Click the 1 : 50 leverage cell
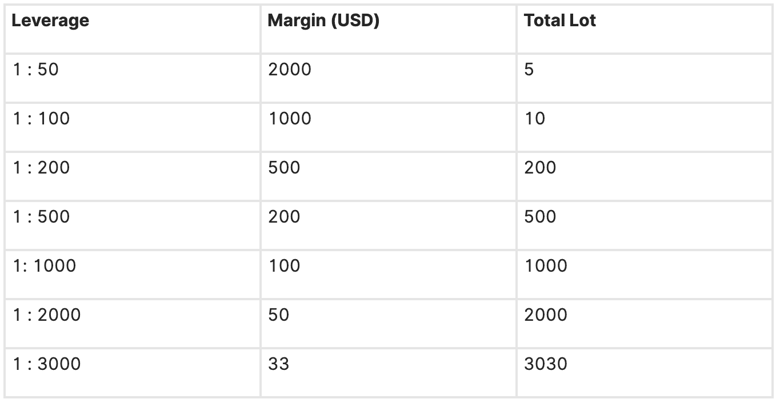Image resolution: width=776 pixels, height=403 pixels. click(133, 78)
